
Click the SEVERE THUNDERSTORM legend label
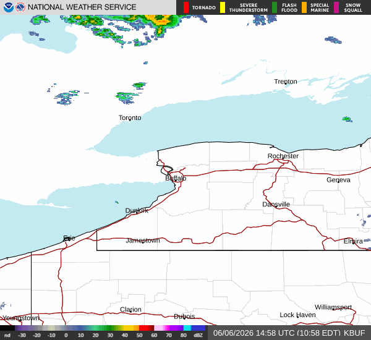249,8
